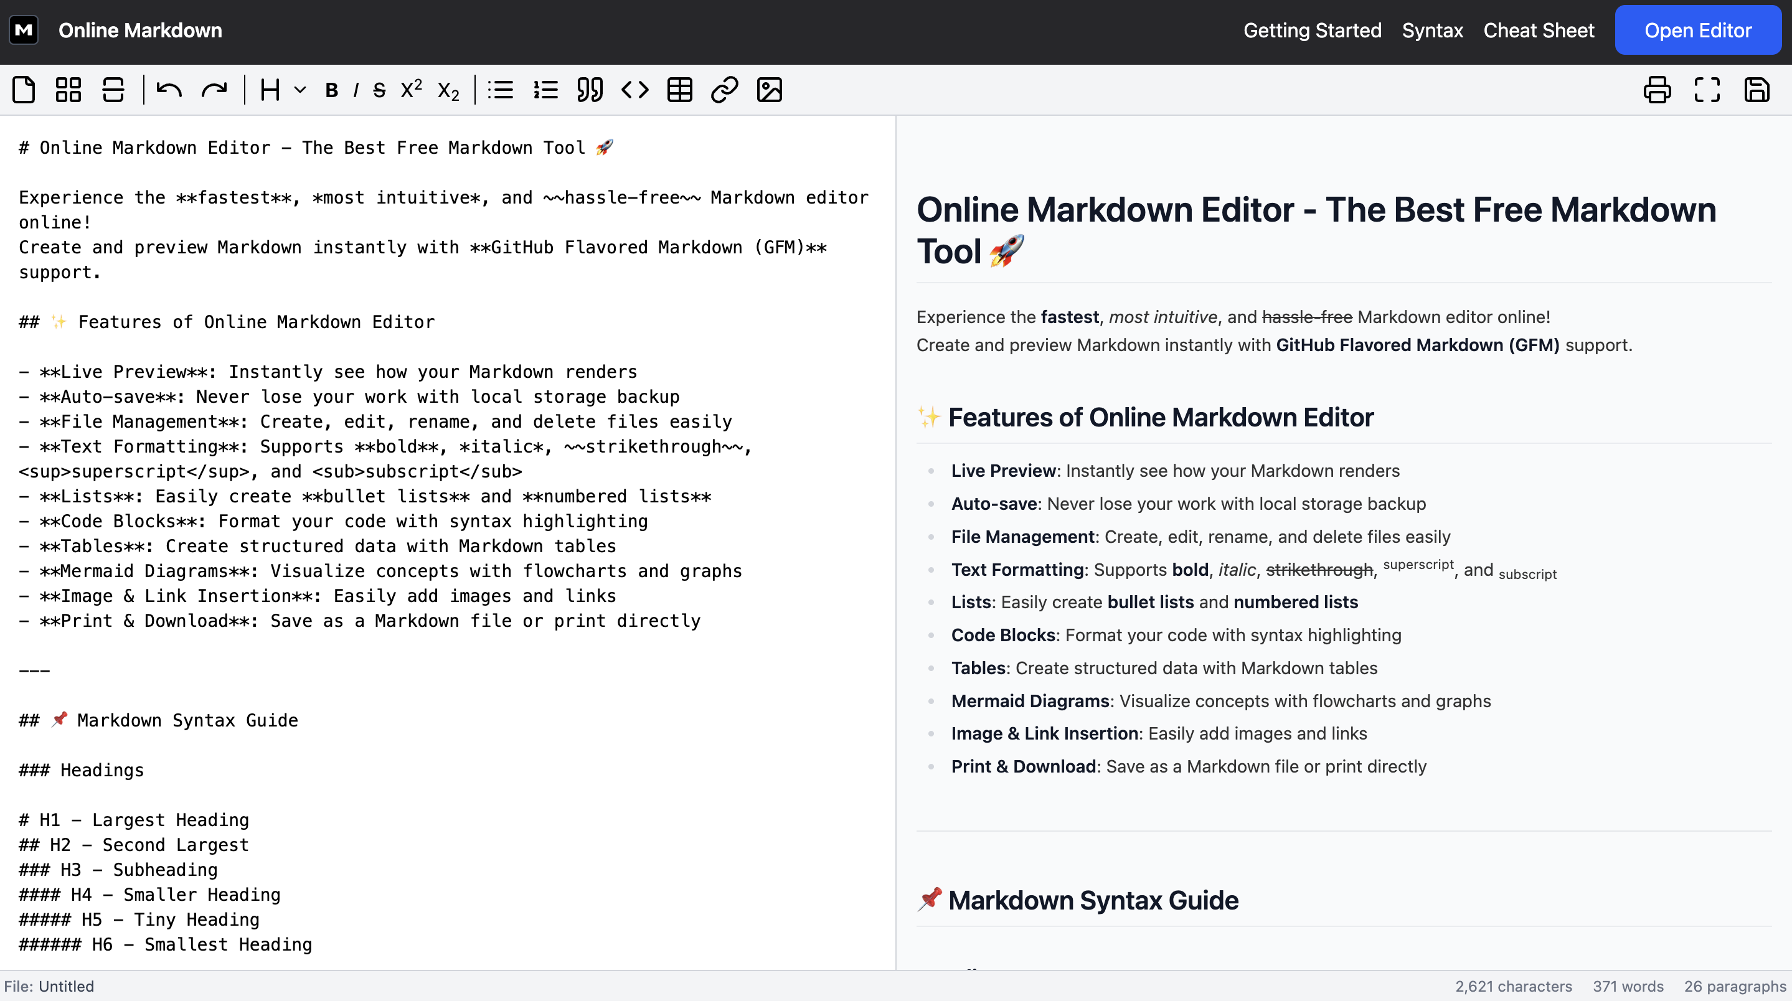Print the document
The width and height of the screenshot is (1792, 1006).
(x=1657, y=90)
